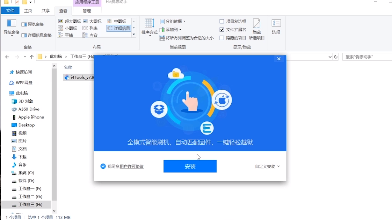Screen dimensions: 392x220
Task: Open the user license agreement (用户许可协议) link
Action: [131, 167]
